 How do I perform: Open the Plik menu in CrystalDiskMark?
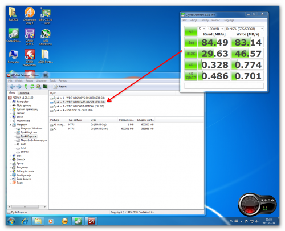185,20
